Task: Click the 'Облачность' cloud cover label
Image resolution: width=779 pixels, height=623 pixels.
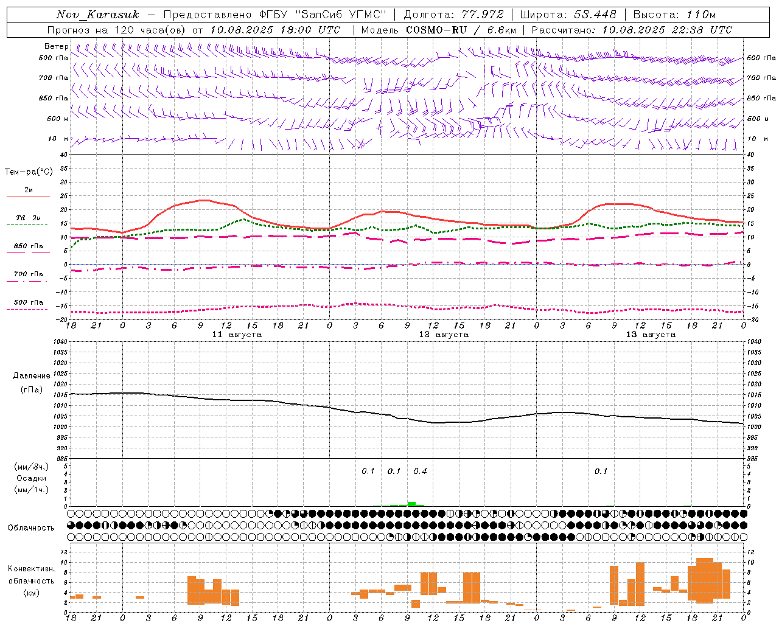Action: pos(31,527)
